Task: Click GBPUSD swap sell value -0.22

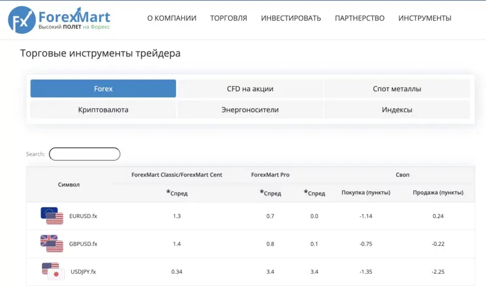Action: click(438, 244)
